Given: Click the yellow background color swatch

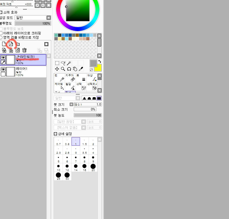Looking at the screenshot, I should coord(98,68).
